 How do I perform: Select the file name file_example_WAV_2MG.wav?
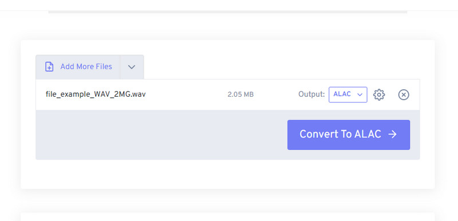96,94
